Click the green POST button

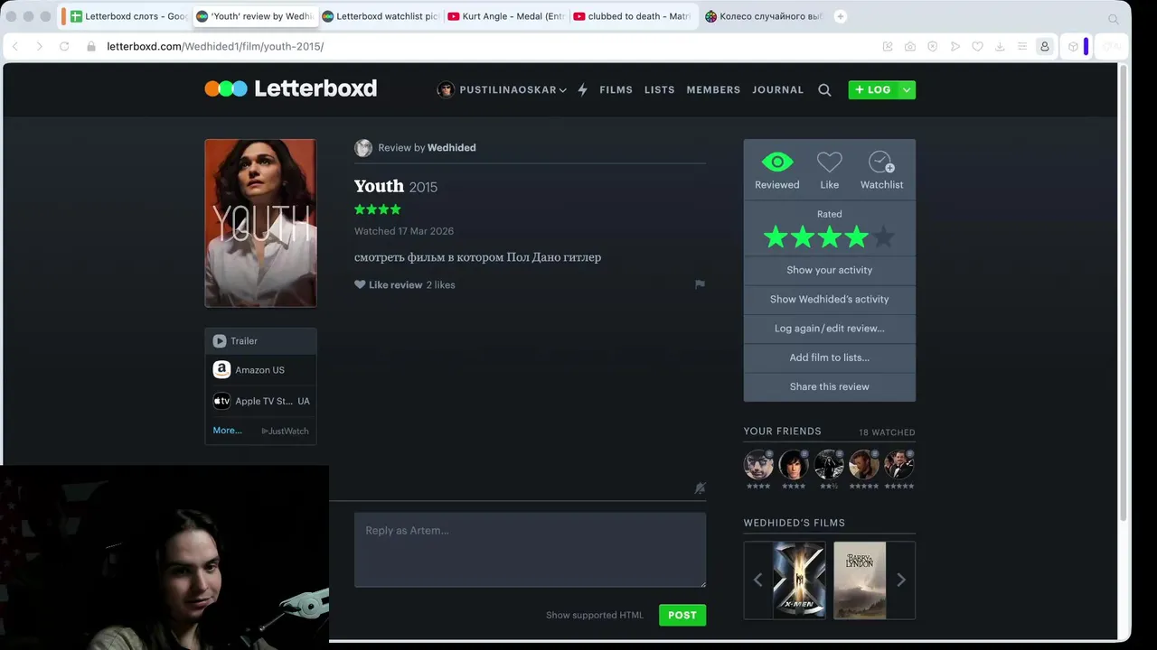point(682,615)
